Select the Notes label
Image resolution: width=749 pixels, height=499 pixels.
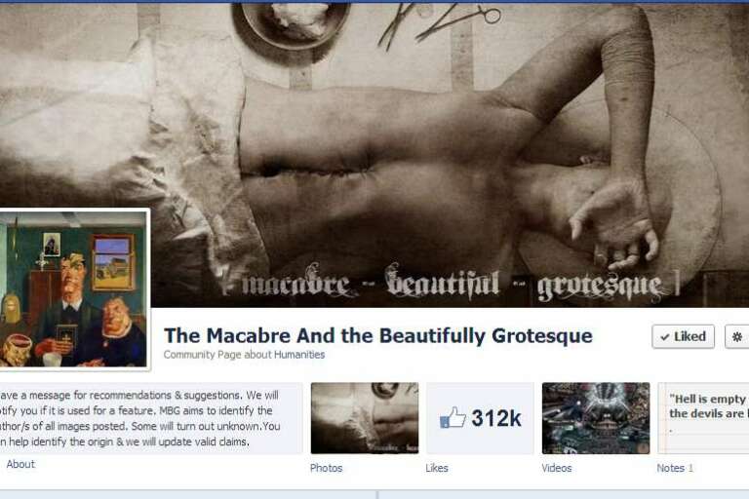click(671, 468)
